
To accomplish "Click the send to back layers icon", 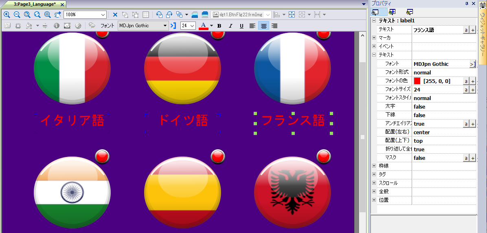I will [205, 15].
